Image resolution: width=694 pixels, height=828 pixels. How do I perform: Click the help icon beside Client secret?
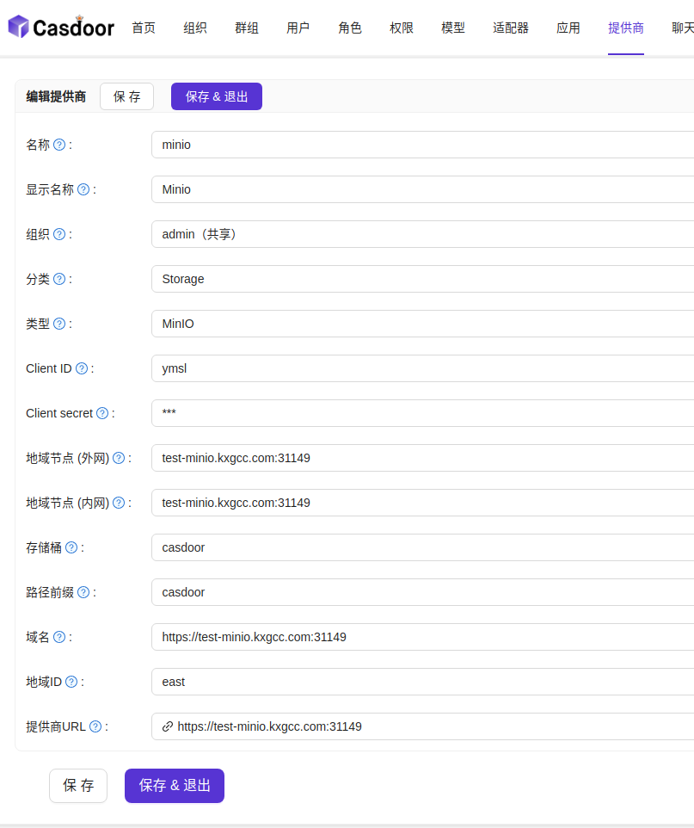pos(102,412)
